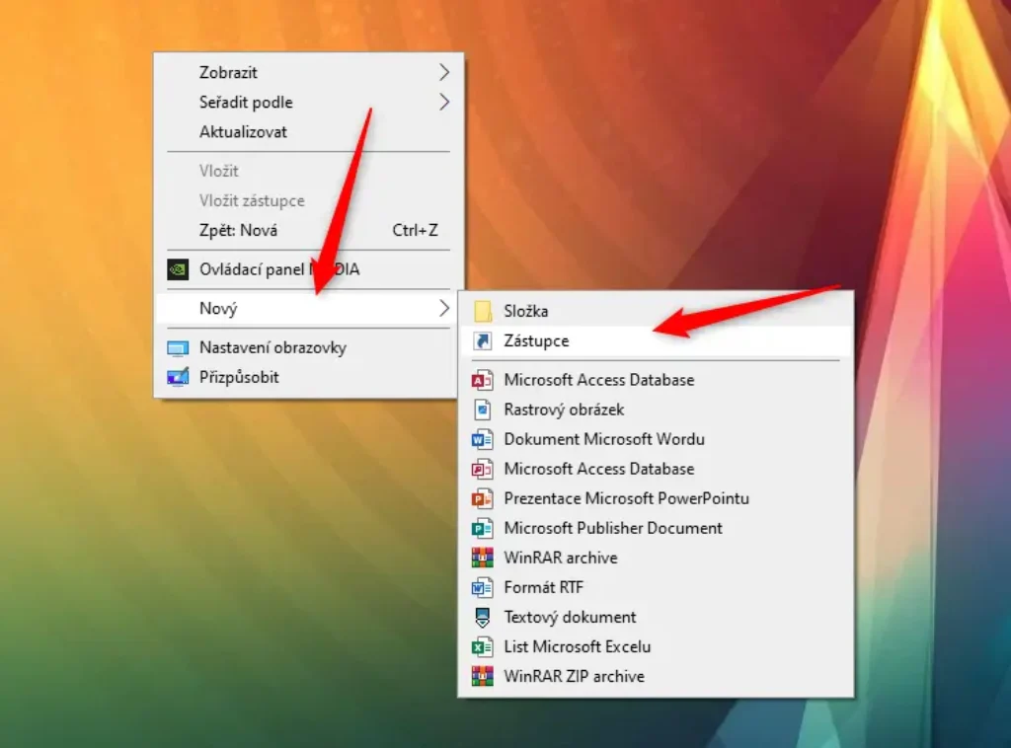Click the Přizpůsobit personalization icon
This screenshot has width=1011, height=748.
tap(178, 377)
